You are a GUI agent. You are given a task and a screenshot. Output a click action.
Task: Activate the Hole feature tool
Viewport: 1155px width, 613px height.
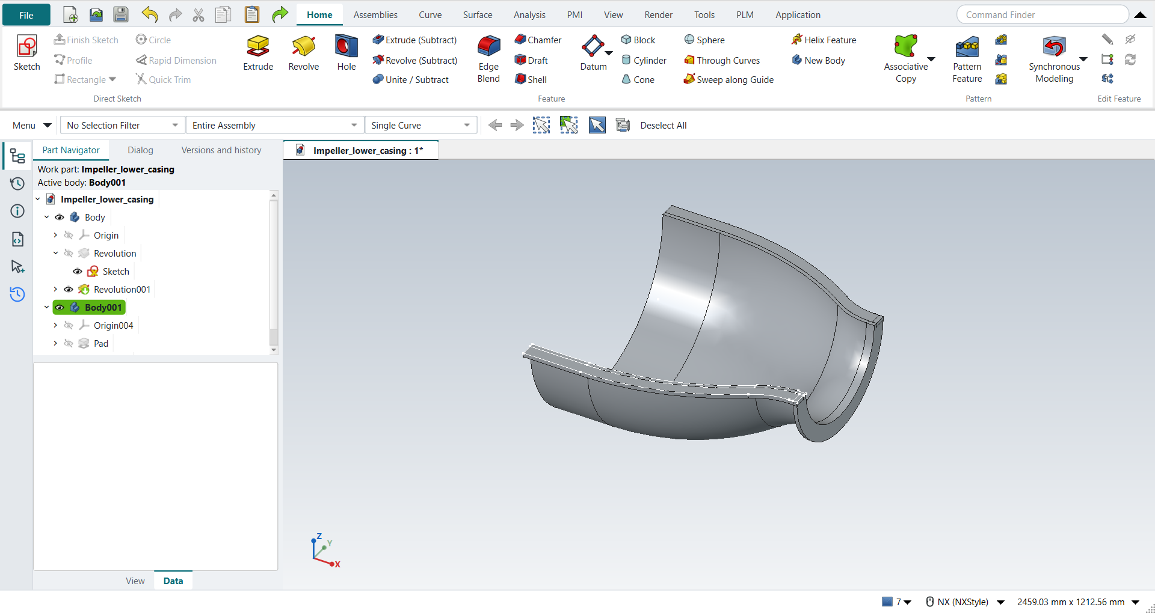pyautogui.click(x=346, y=53)
